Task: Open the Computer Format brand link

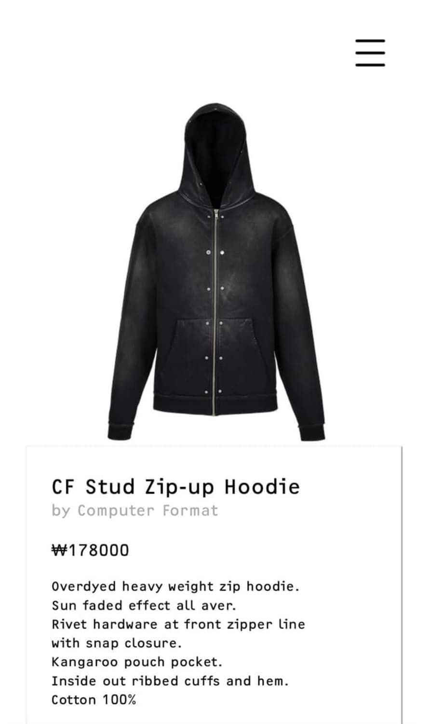Action: pyautogui.click(x=148, y=510)
